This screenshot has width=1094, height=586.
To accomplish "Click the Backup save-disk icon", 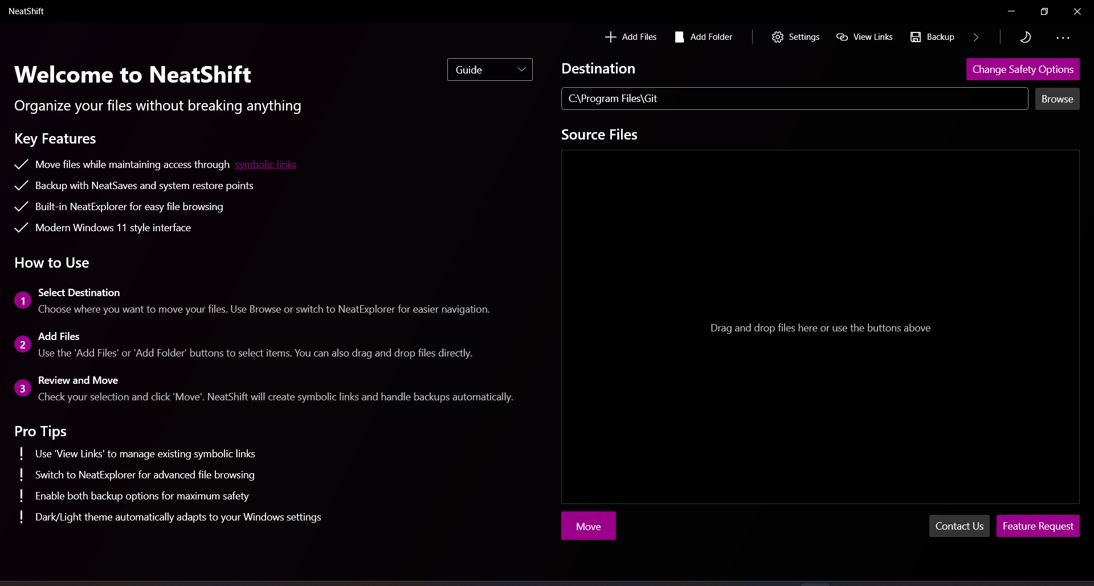I will tap(916, 37).
